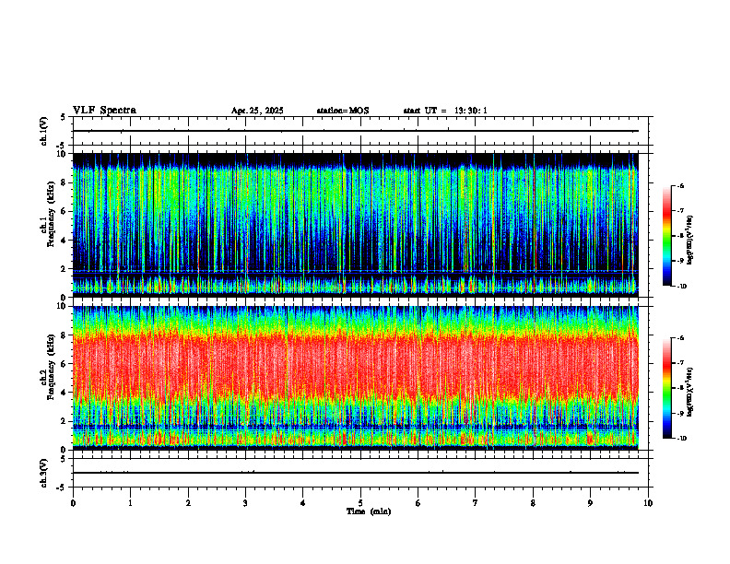Click the "ch.1(V)" axis label

44,131
